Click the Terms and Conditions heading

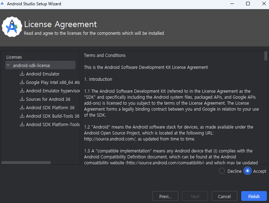coord(105,55)
